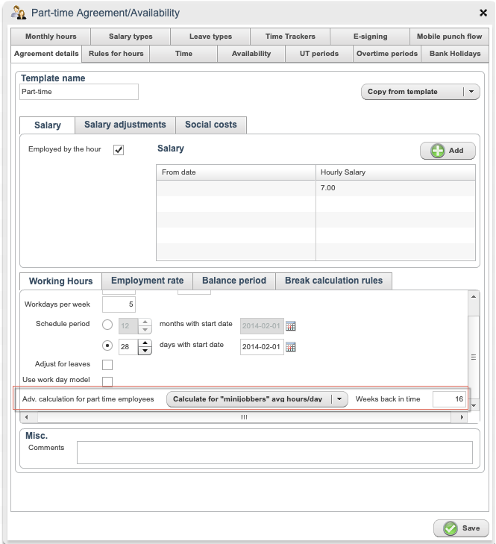The height and width of the screenshot is (544, 496).
Task: Decrease the days spinner value
Action: (145, 351)
